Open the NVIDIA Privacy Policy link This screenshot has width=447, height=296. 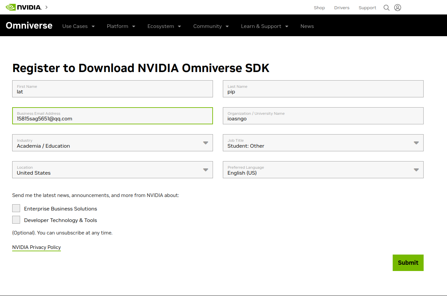(37, 247)
